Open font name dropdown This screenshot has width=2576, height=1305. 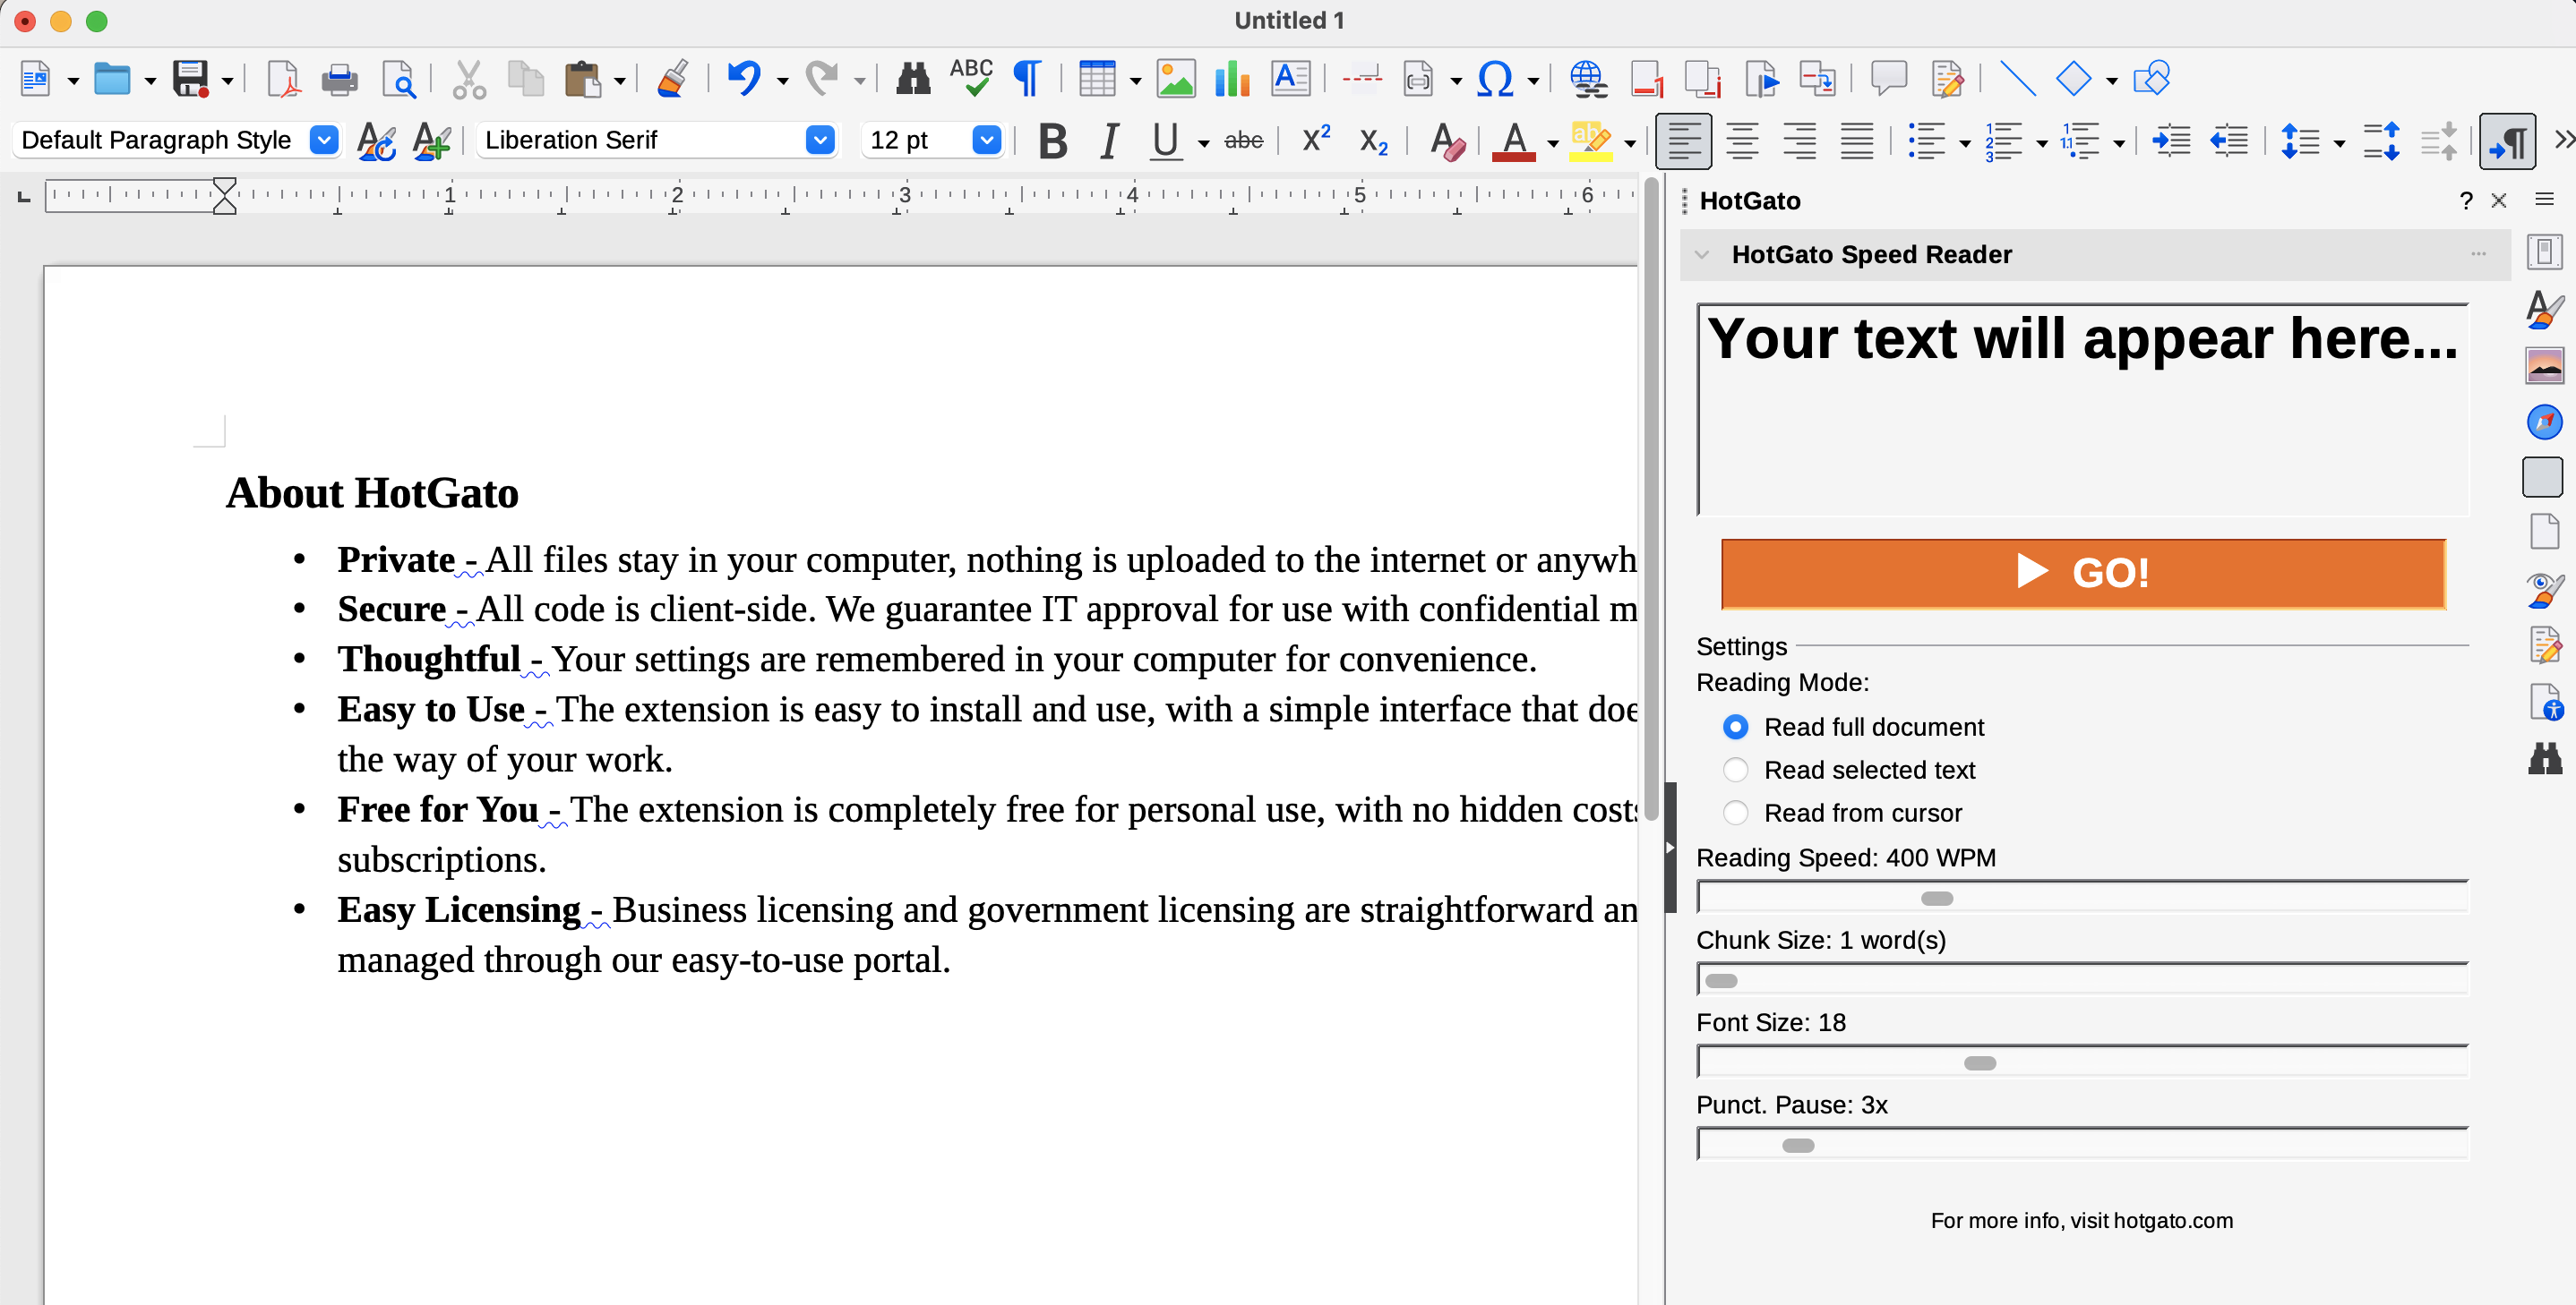click(x=820, y=140)
